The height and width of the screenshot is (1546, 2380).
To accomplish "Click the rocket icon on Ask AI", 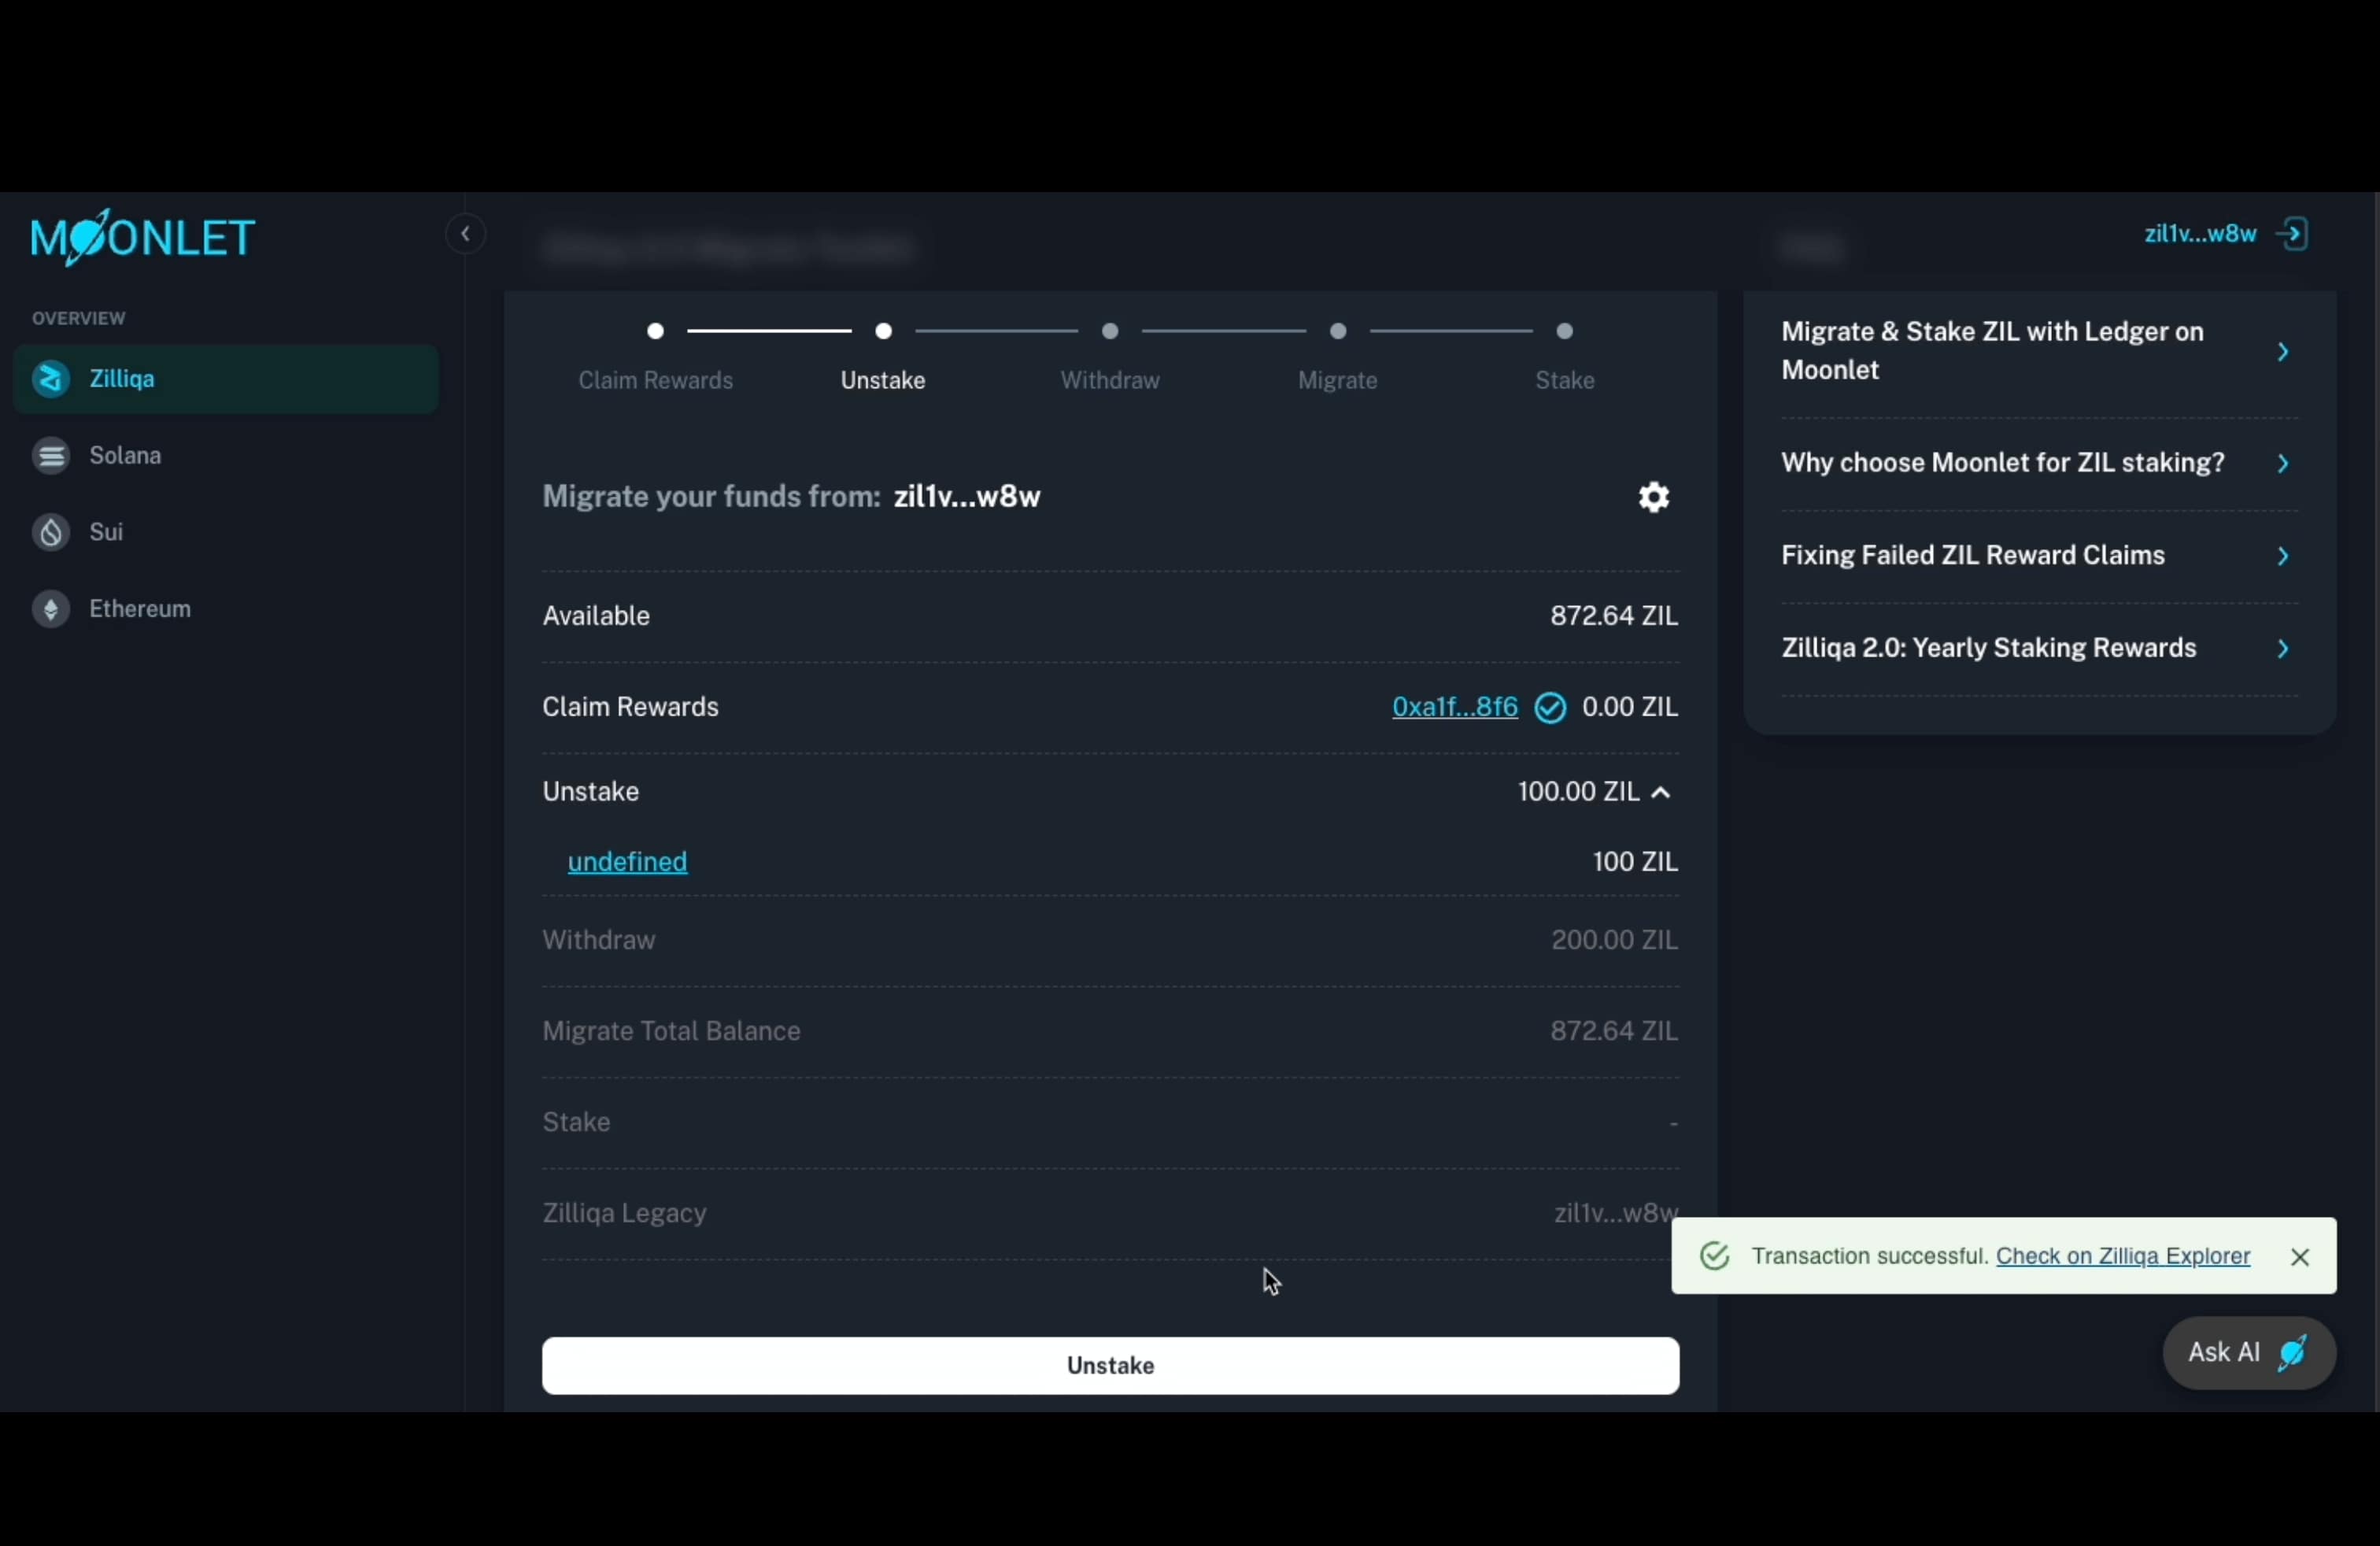I will point(2292,1353).
